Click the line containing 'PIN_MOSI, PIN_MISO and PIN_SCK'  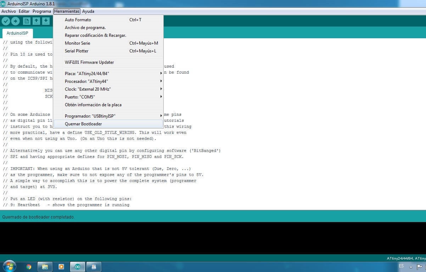[93, 157]
